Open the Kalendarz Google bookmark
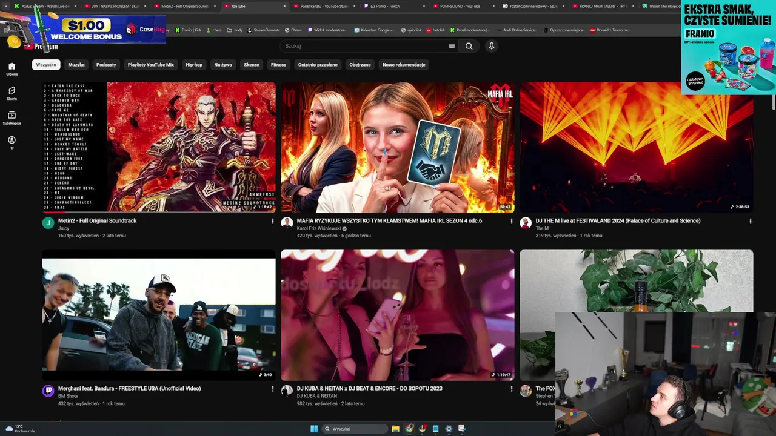Viewport: 776px width, 436px height. [375, 30]
